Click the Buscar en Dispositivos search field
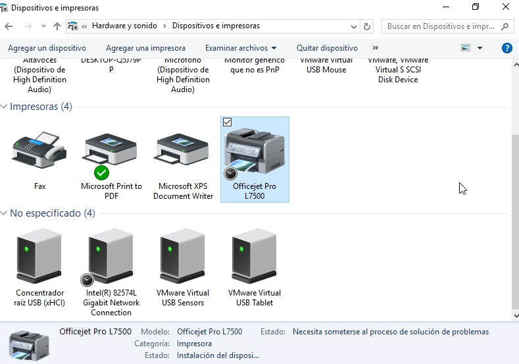 tap(439, 26)
